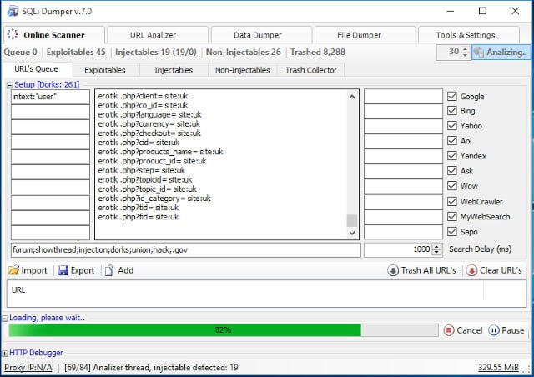Open the Tools & Settings tab
Viewport: 534px width, 377px height.
pos(466,35)
